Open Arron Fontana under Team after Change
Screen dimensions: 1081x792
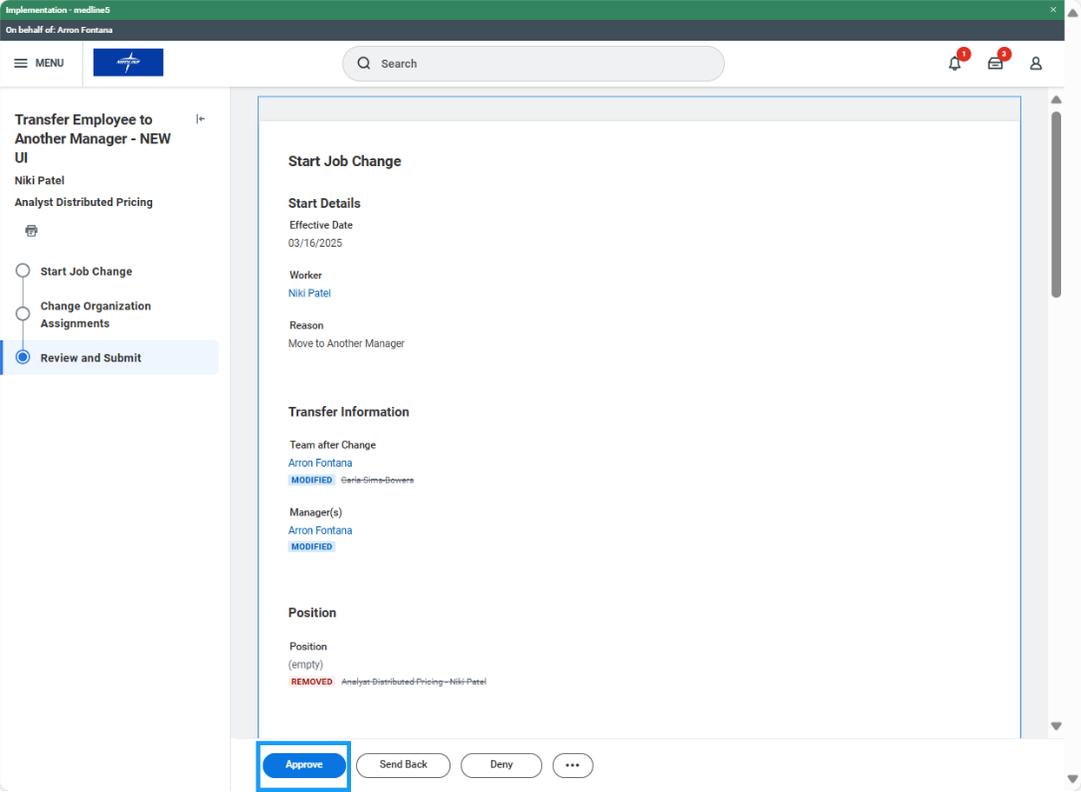319,462
